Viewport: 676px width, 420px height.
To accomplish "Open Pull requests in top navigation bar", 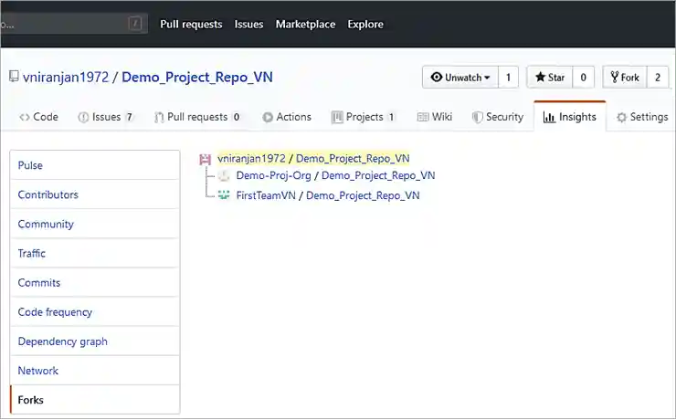I will [191, 24].
